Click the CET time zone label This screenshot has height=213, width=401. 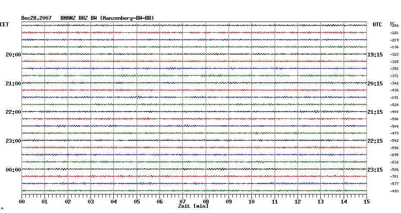click(x=4, y=25)
